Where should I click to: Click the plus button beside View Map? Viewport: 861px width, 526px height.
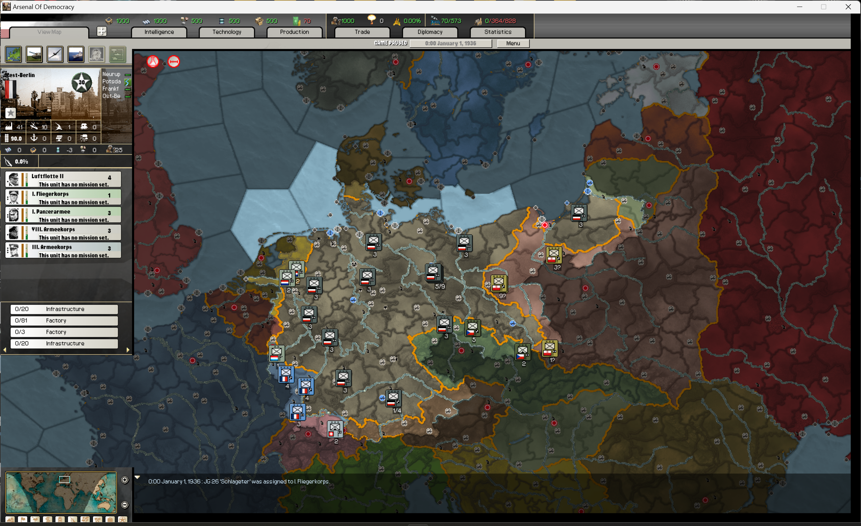click(102, 32)
